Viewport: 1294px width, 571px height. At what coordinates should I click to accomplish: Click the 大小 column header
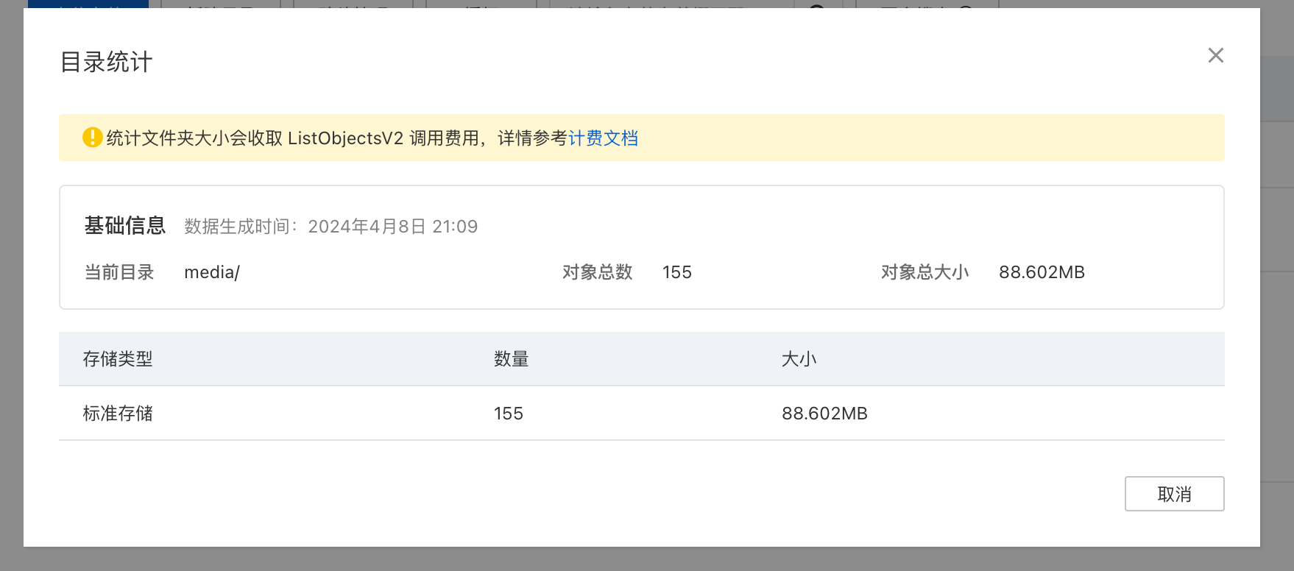coord(799,359)
